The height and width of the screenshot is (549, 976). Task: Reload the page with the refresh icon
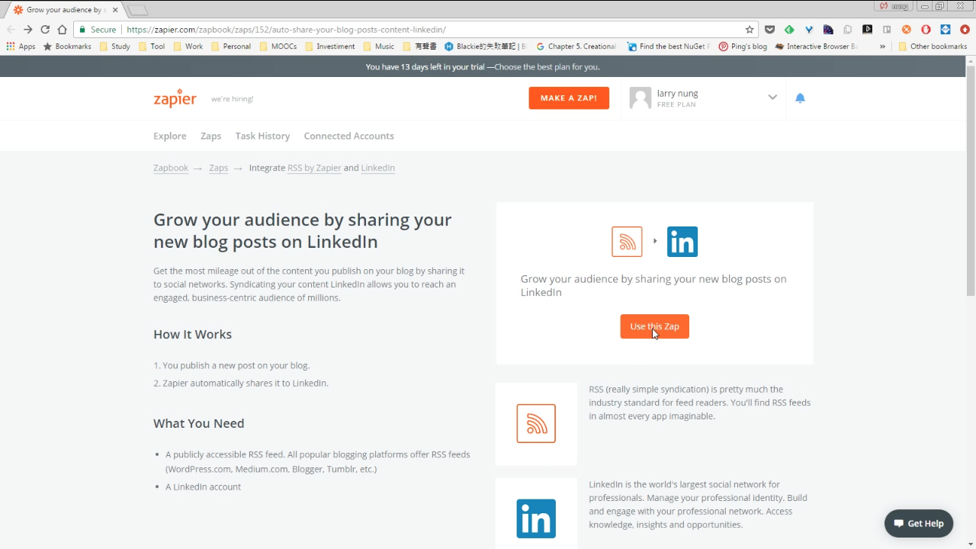[45, 30]
